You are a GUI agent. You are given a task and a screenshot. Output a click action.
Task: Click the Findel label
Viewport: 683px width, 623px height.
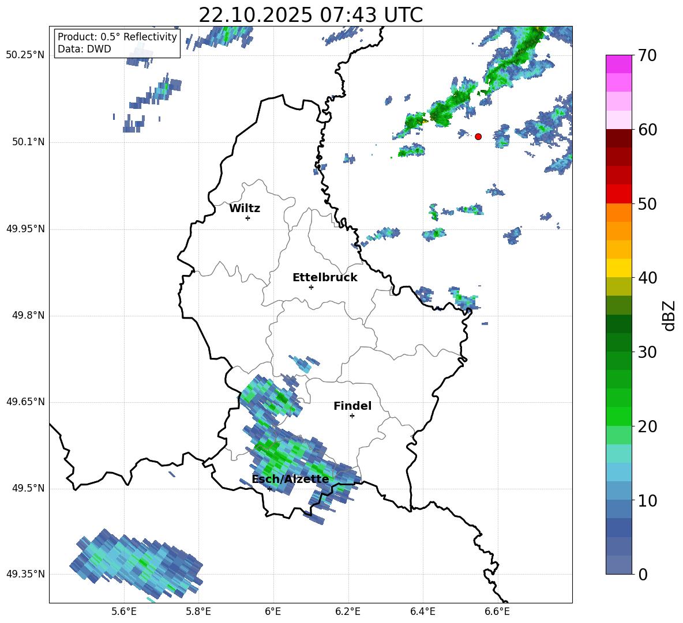(x=352, y=406)
